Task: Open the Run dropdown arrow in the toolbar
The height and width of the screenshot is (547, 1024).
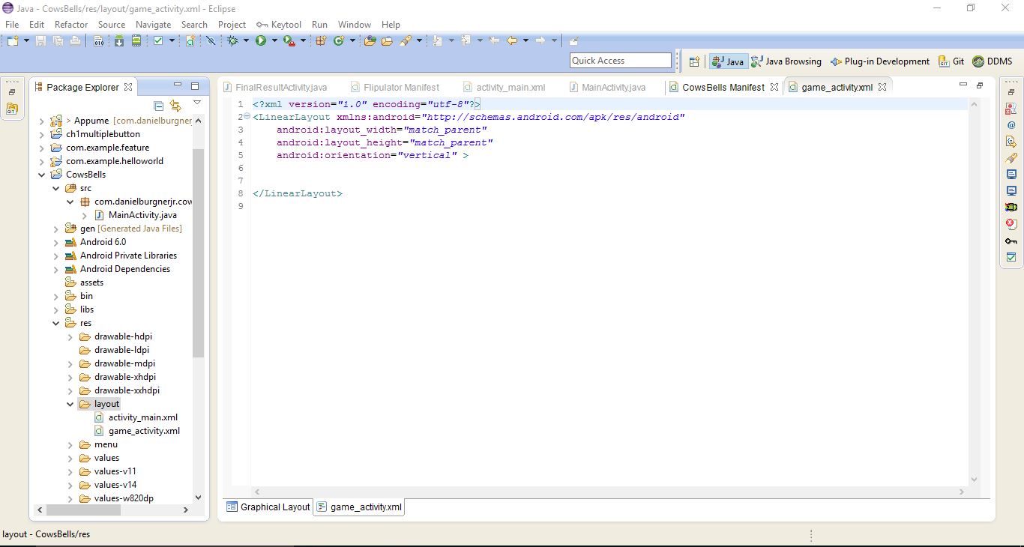Action: [275, 40]
